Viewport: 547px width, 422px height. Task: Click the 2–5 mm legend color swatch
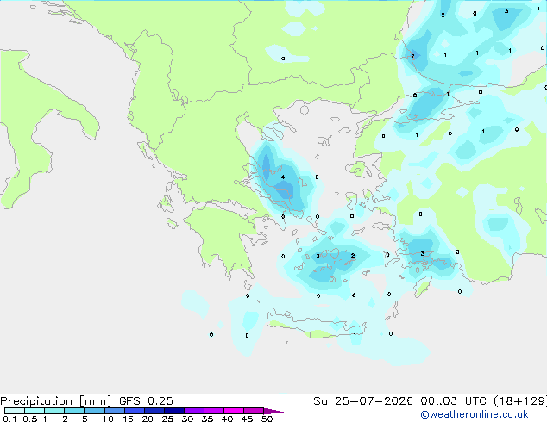74,411
